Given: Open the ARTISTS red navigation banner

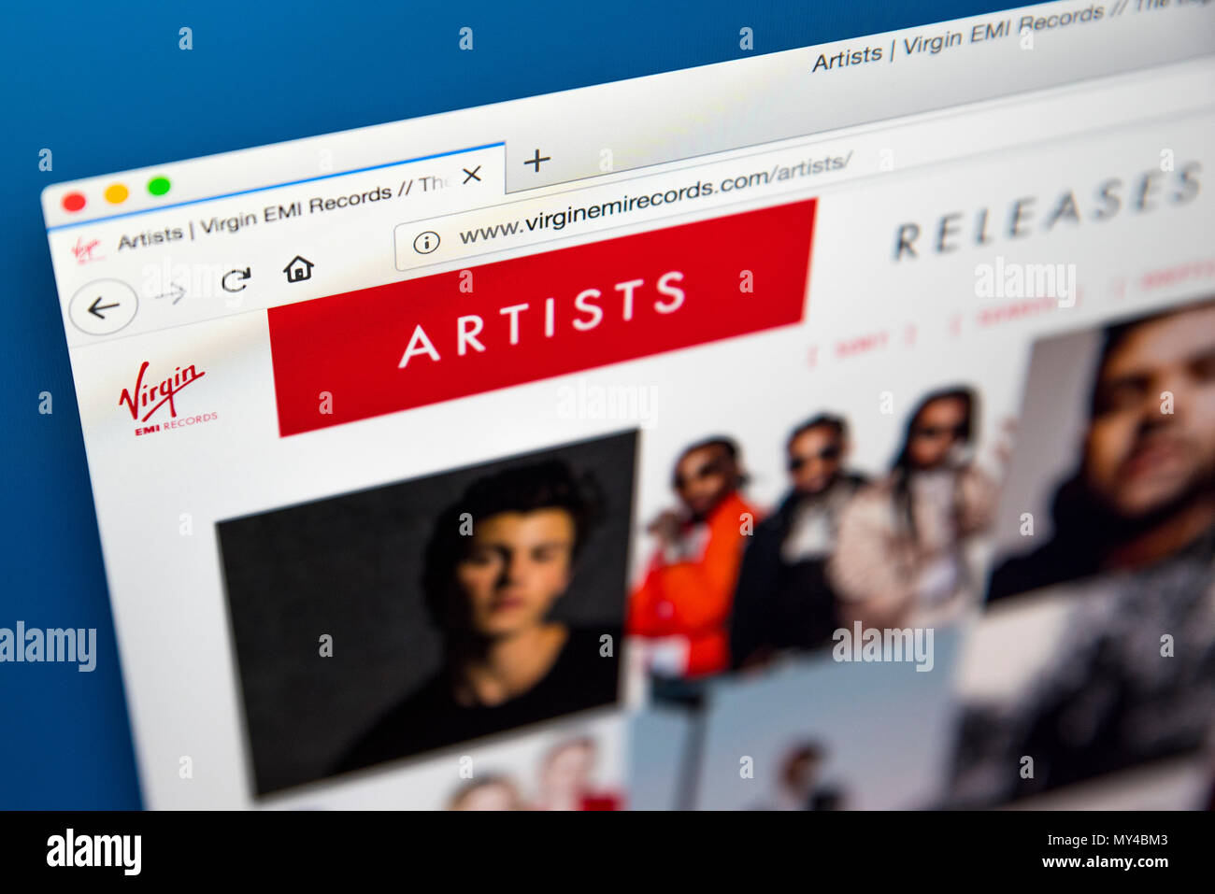Looking at the screenshot, I should coord(542,317).
